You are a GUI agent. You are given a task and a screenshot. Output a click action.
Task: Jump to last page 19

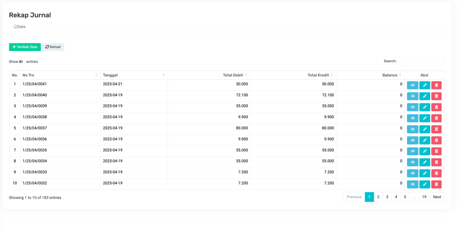(424, 197)
